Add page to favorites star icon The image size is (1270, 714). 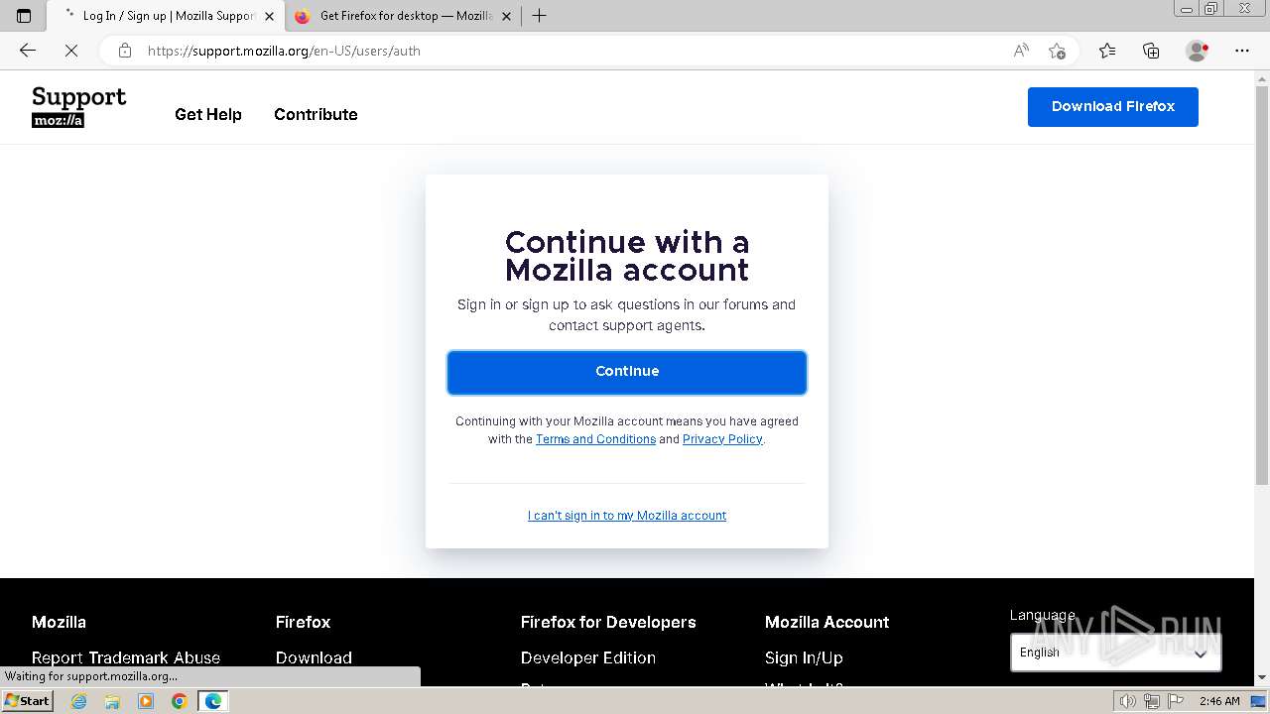click(1057, 51)
